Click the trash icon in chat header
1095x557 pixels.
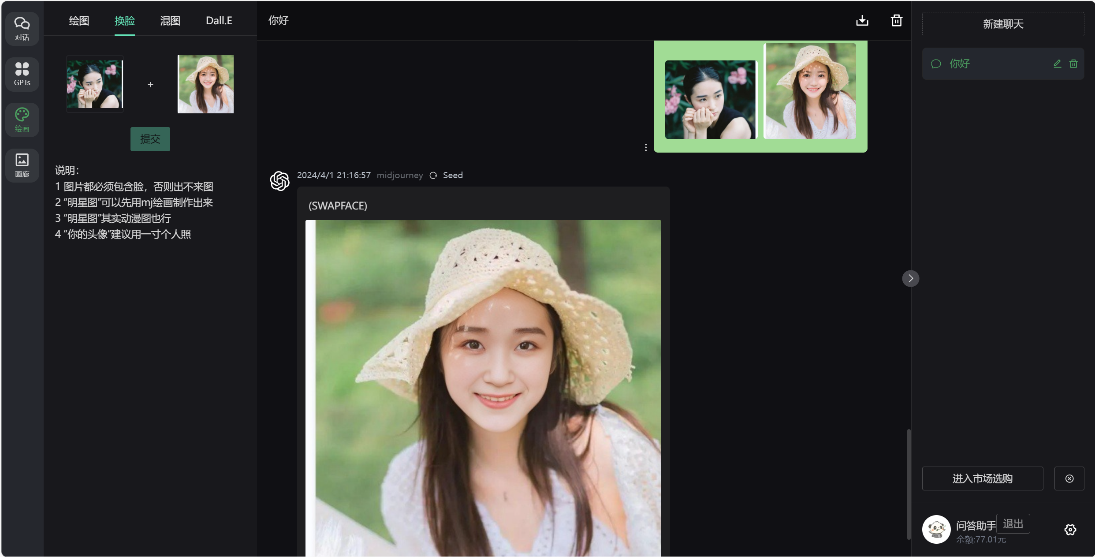click(x=896, y=21)
